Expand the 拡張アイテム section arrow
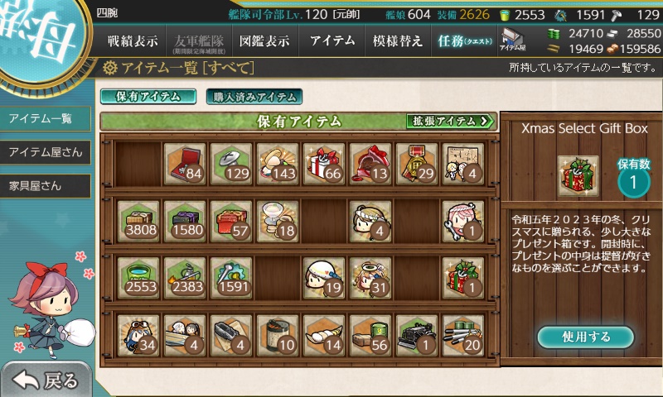The width and height of the screenshot is (663, 397). click(450, 122)
